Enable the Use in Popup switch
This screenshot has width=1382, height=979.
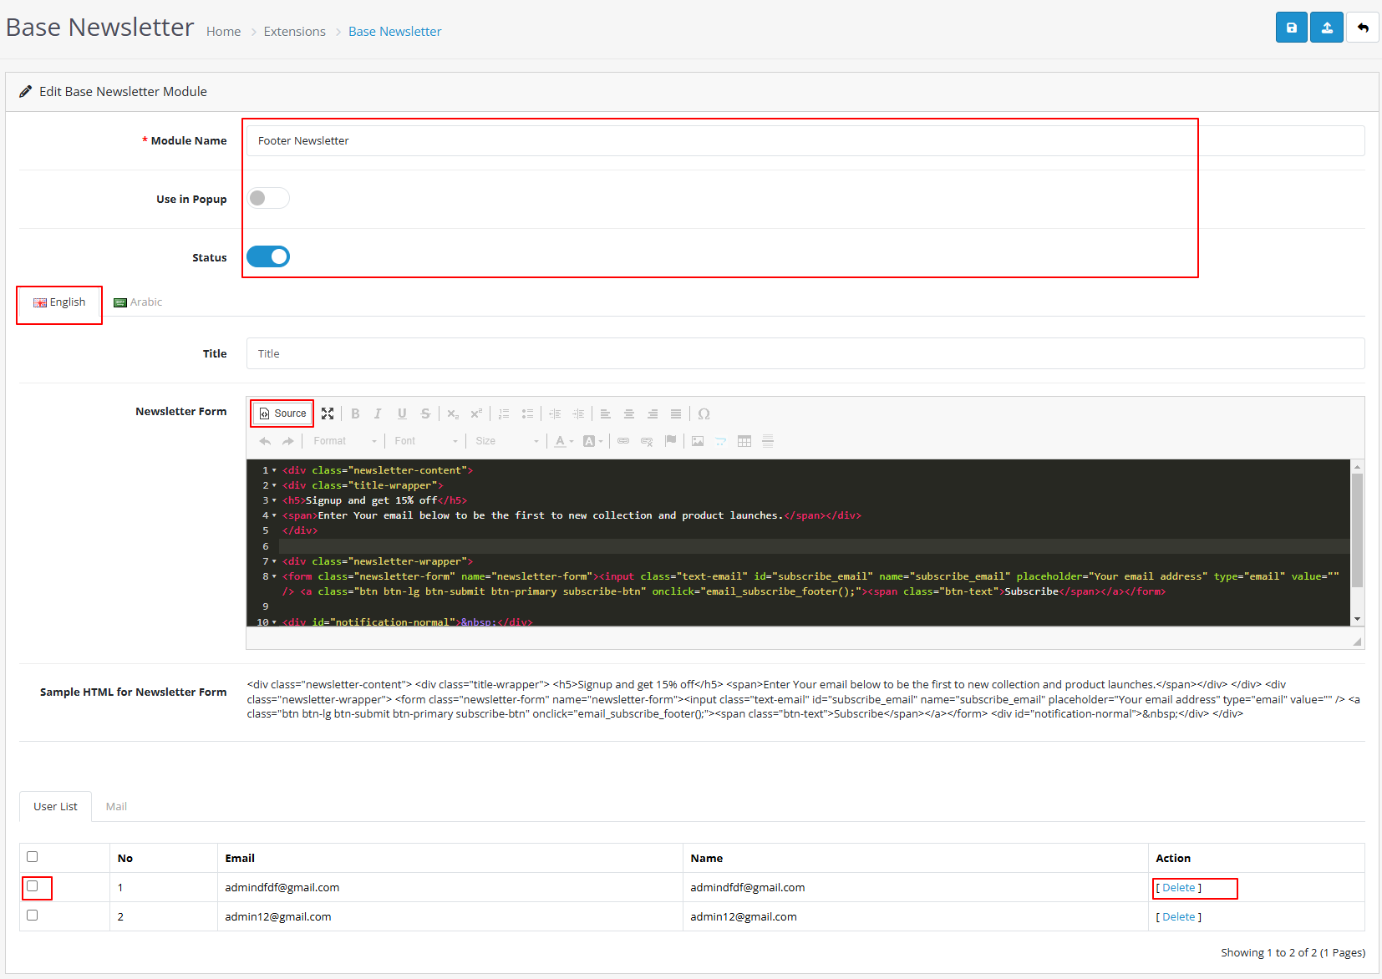tap(268, 198)
